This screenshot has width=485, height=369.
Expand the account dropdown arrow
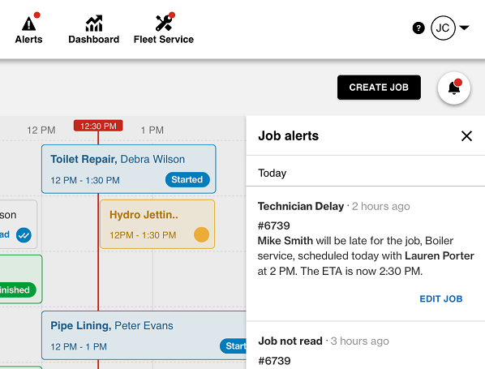pos(464,28)
